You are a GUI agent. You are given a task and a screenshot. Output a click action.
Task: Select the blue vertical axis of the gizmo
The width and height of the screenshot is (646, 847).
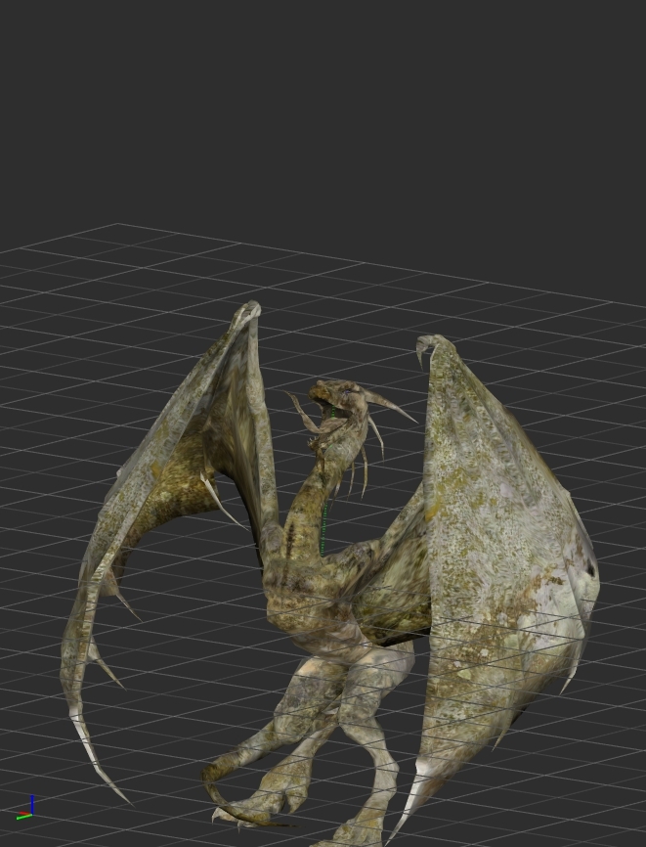(32, 803)
